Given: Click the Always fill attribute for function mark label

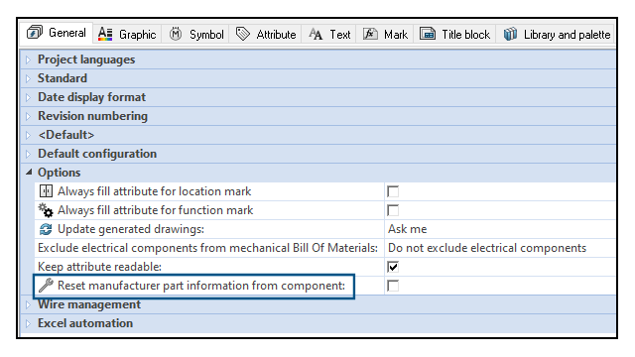Looking at the screenshot, I should tap(156, 210).
